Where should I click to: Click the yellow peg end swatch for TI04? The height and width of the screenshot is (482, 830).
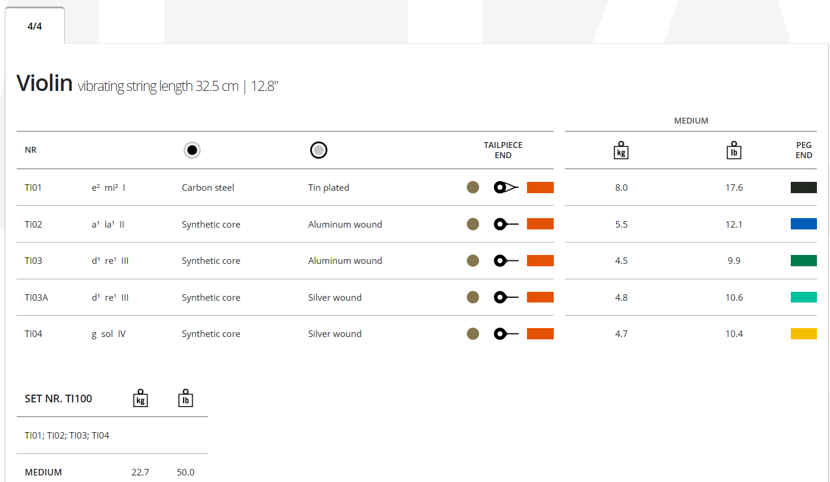[x=803, y=333]
